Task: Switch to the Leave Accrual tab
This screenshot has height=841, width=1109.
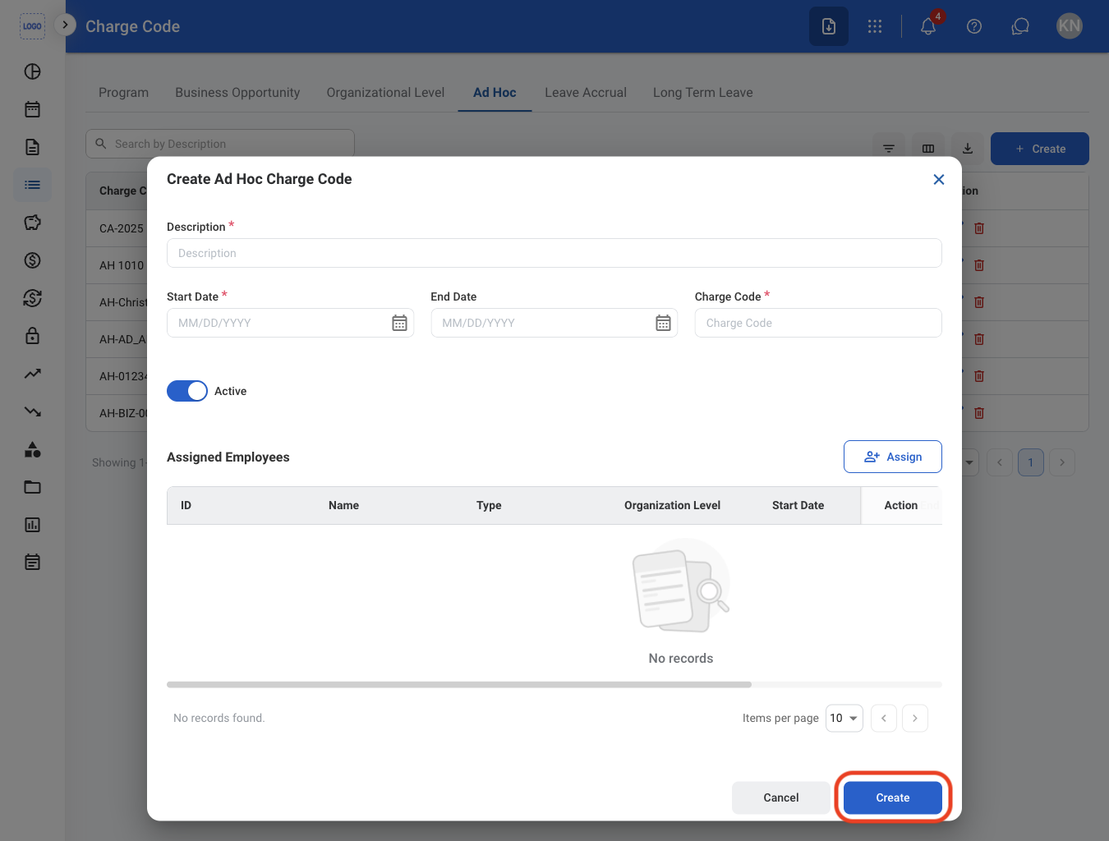Action: (x=586, y=93)
